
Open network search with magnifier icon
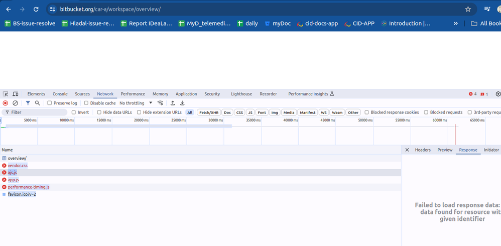coord(37,103)
